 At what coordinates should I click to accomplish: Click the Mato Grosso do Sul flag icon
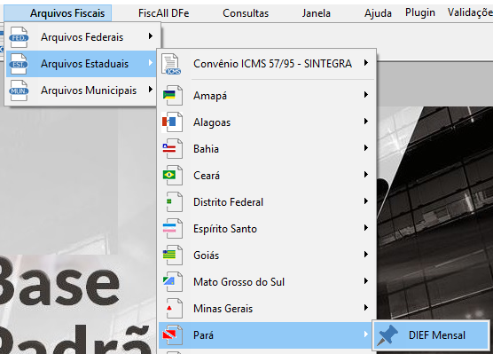coord(172,281)
